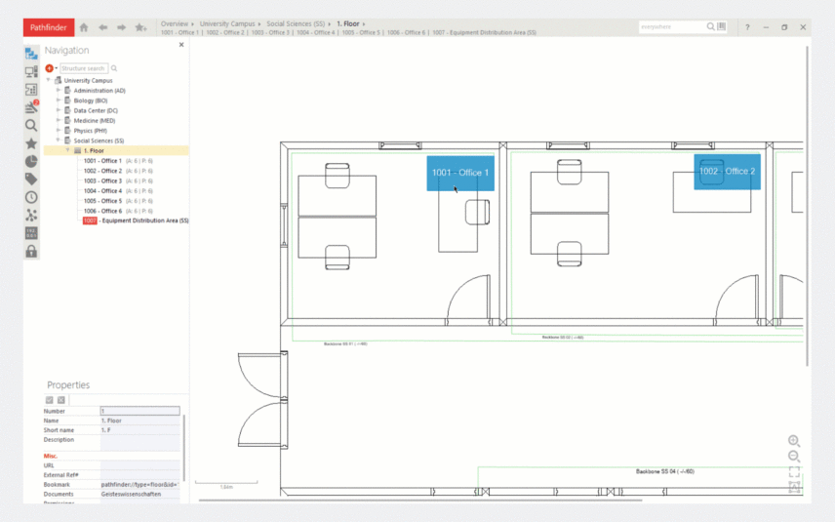Add current view to favorites star-plus
Image resolution: width=835 pixels, height=522 pixels.
click(140, 27)
